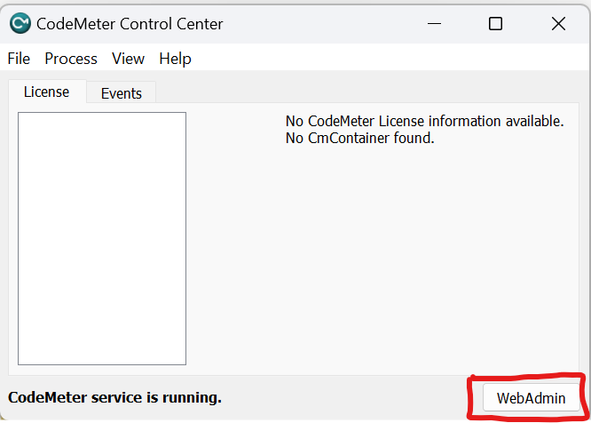Close the CodeMeter Control Center window

click(558, 24)
